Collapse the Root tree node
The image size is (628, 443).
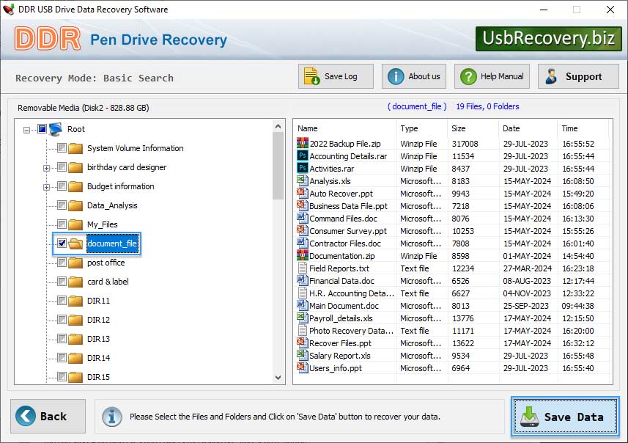coord(26,130)
